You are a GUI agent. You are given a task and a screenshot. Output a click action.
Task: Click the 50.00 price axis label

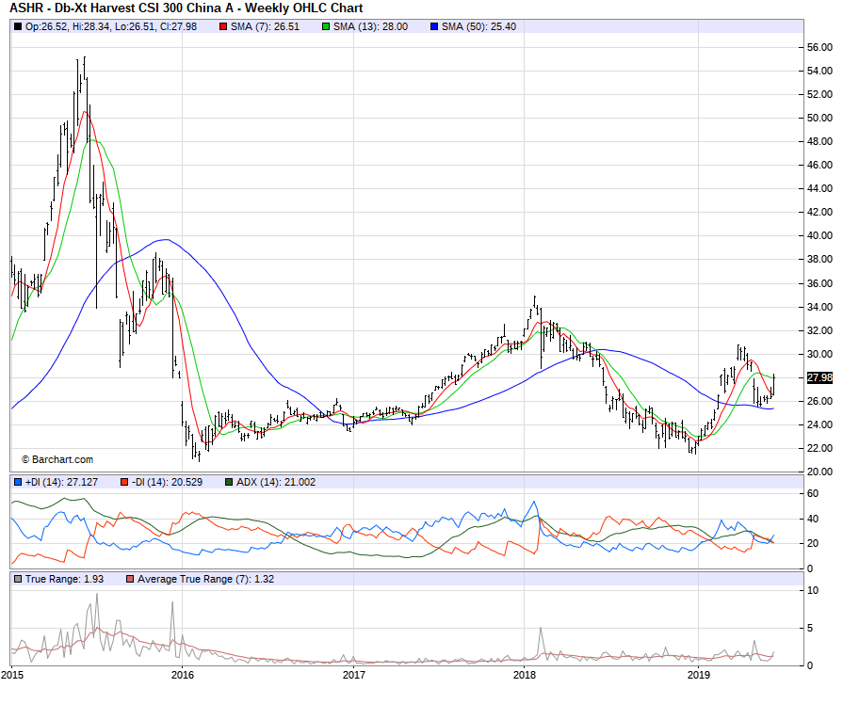(x=819, y=118)
